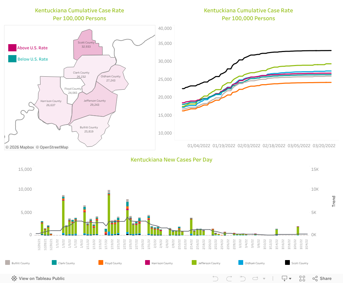
Task: Click the Undo arrow in toolbar
Action: point(215,278)
